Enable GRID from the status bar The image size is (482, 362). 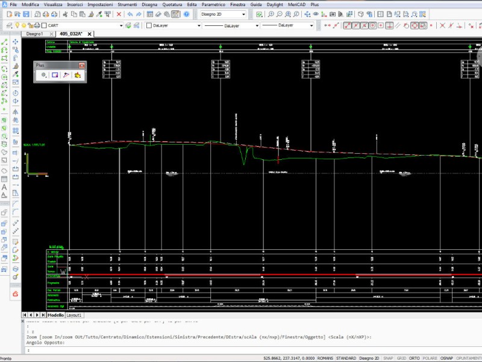point(401,358)
